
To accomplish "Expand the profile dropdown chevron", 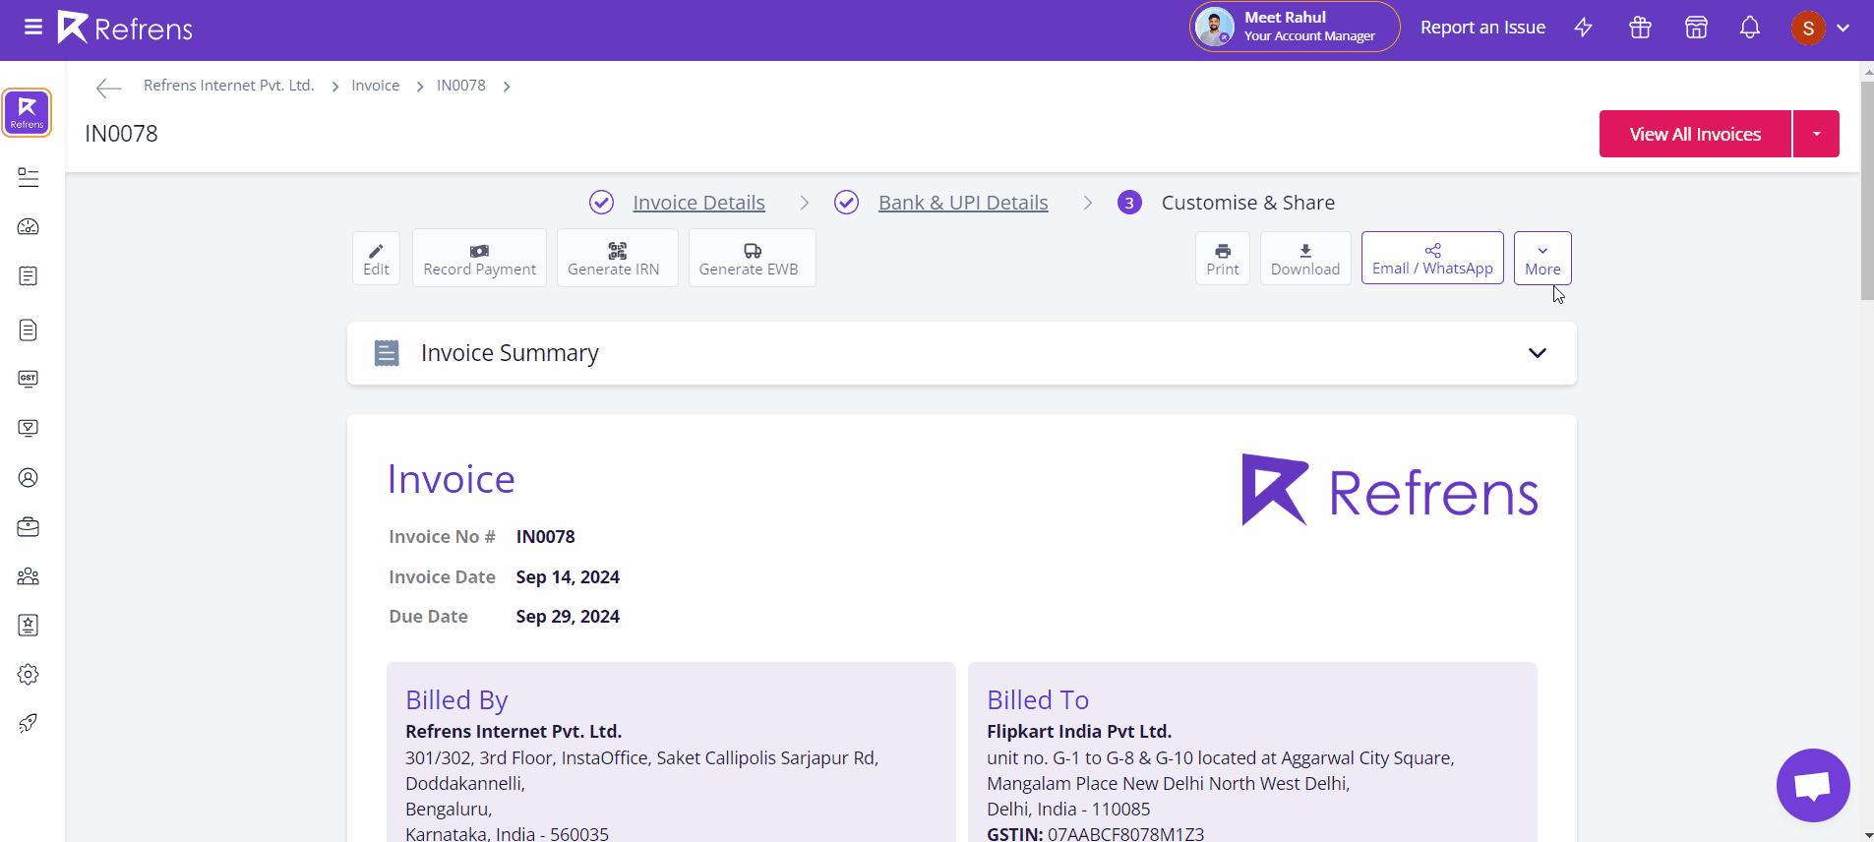I will (x=1844, y=28).
